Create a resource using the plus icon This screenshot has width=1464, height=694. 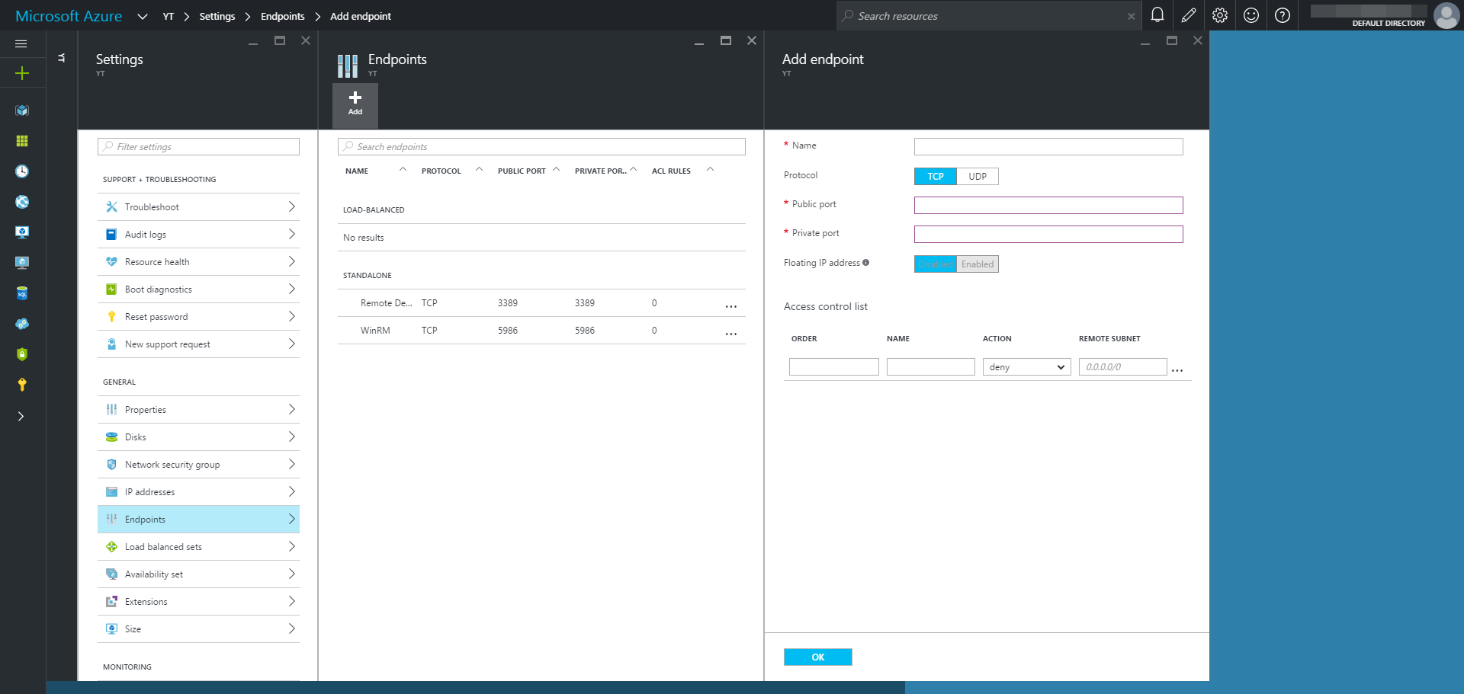tap(22, 73)
